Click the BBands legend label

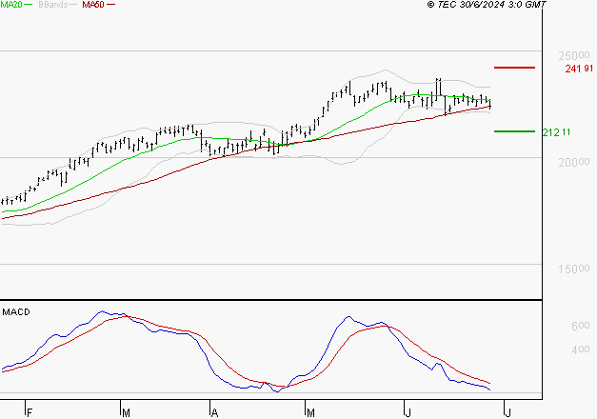[x=52, y=5]
